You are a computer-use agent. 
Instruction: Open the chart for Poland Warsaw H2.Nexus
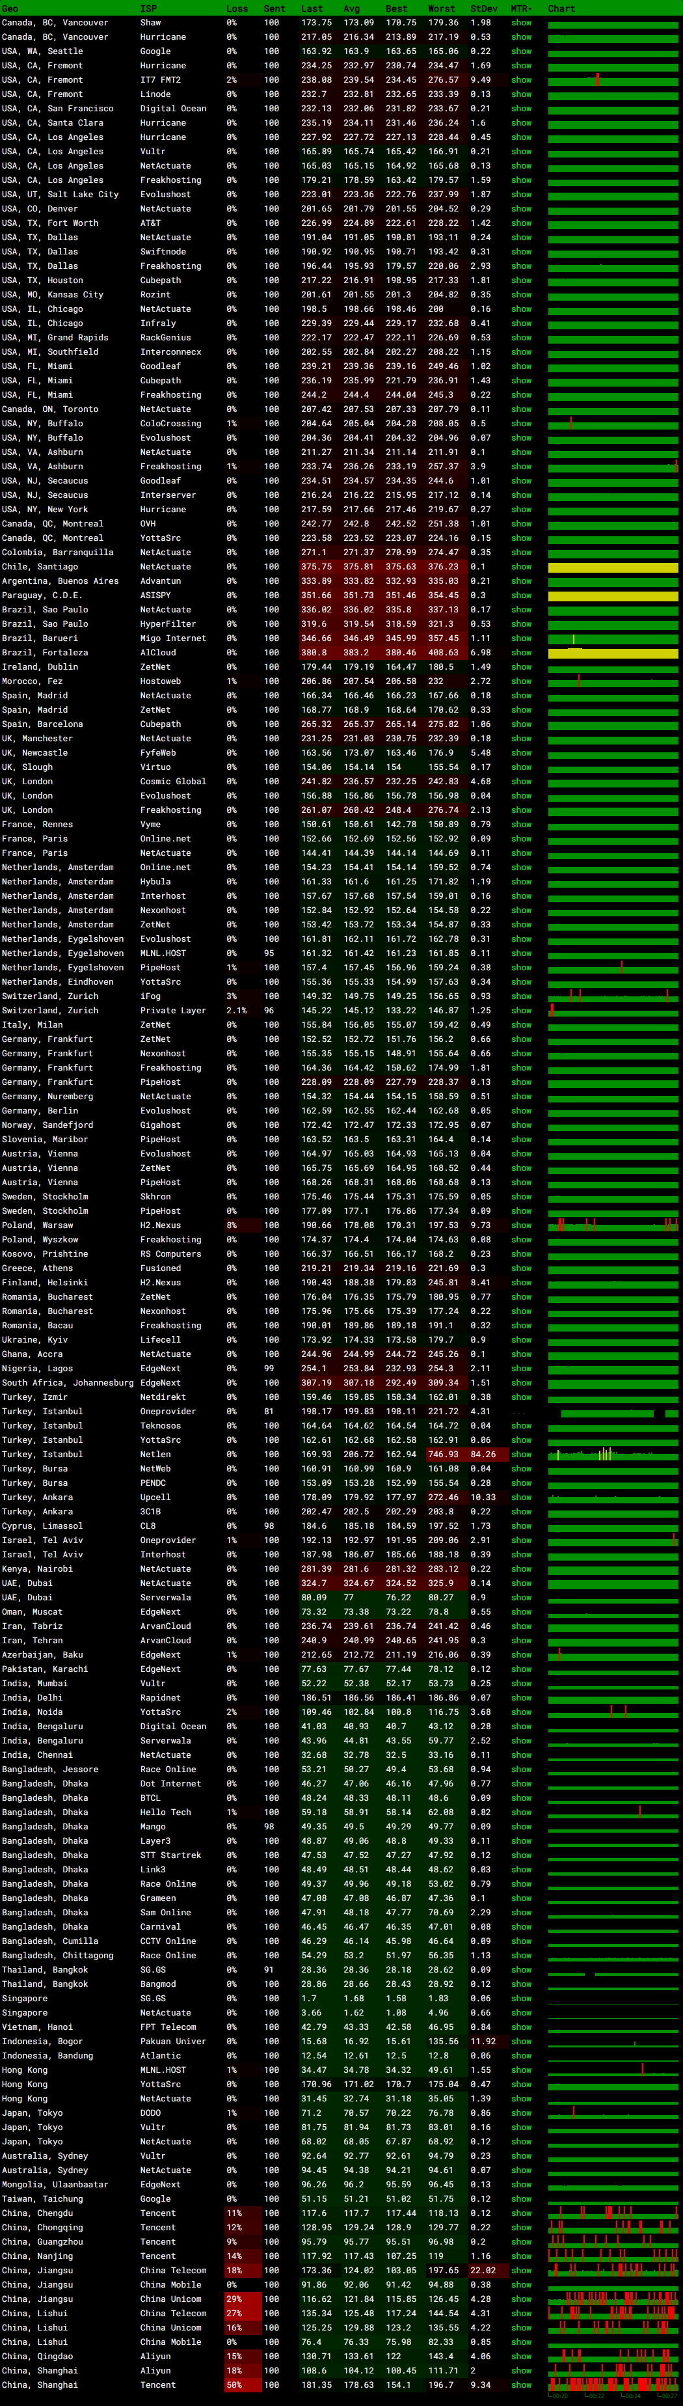click(613, 1225)
